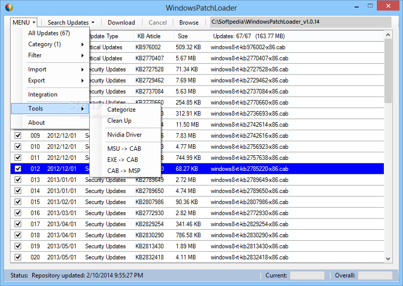The height and width of the screenshot is (286, 403).
Task: Click the 7.69 MB size cell
Action: (185, 80)
